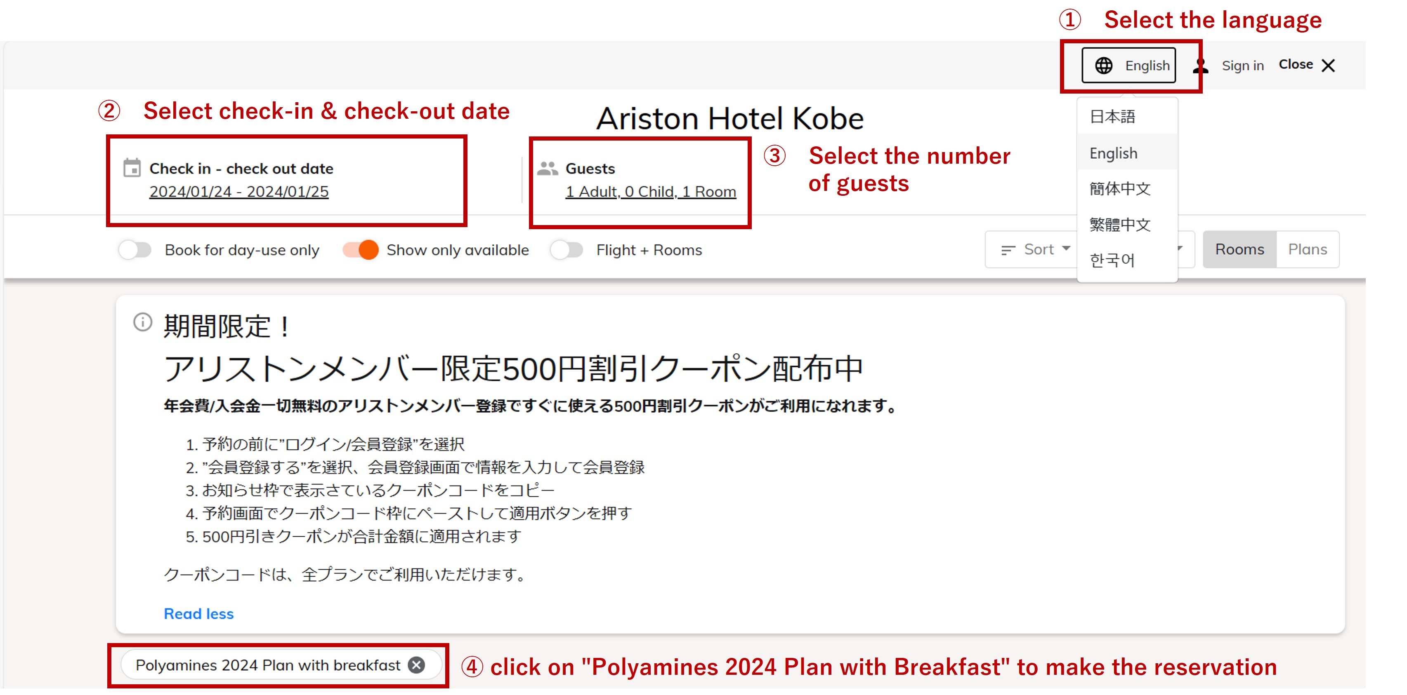Image resolution: width=1407 pixels, height=695 pixels.
Task: Switch to the Plans tab
Action: tap(1307, 249)
